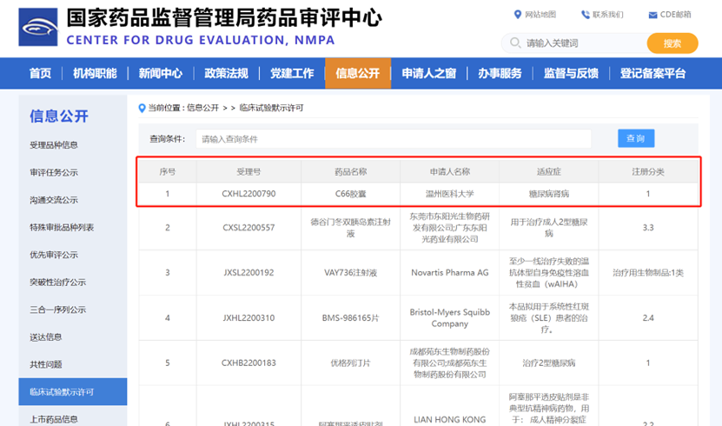Click acceptance number JXSL2200192

click(x=248, y=273)
